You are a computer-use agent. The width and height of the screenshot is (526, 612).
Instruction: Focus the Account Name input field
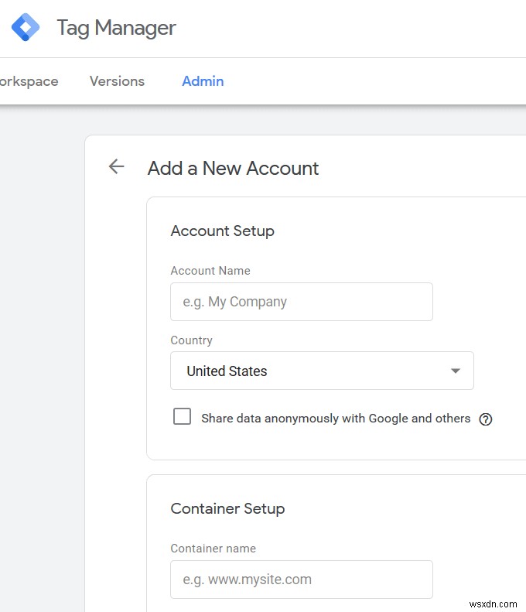click(302, 302)
